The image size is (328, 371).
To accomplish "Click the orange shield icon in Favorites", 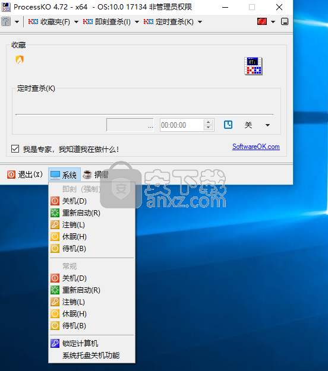I will pos(20,59).
